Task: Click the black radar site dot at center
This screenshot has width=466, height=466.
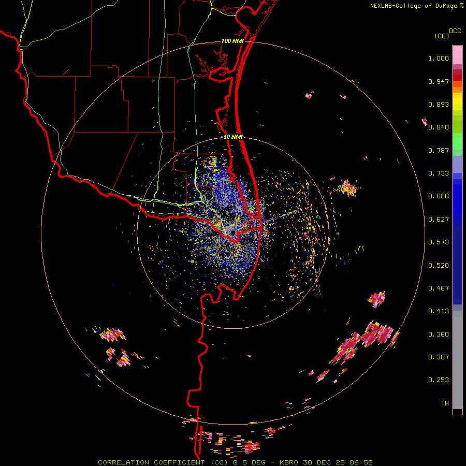Action: (x=232, y=232)
